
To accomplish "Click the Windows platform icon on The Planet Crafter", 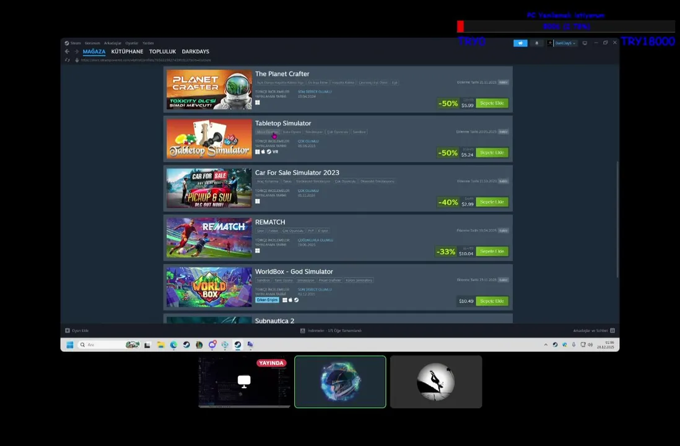I will [258, 102].
